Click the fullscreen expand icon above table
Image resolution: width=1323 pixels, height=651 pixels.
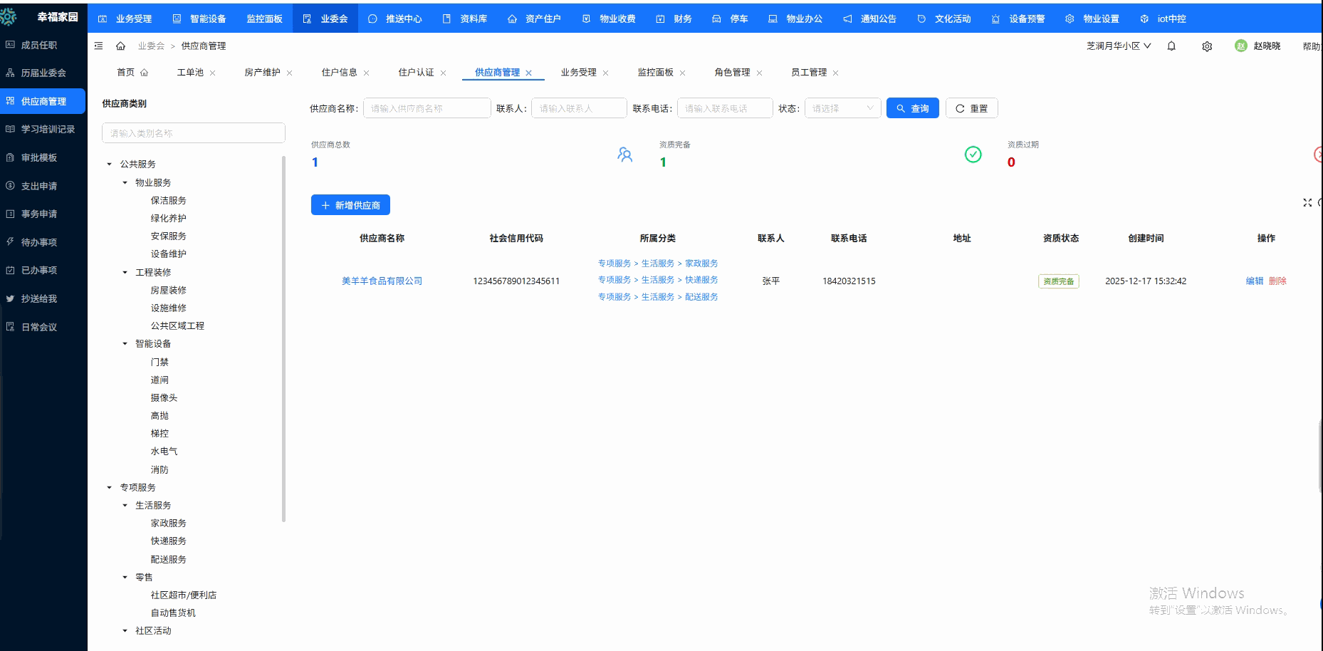click(x=1307, y=203)
